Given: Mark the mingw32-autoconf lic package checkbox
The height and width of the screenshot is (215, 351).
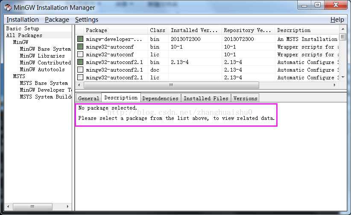Looking at the screenshot, I should pyautogui.click(x=80, y=54).
